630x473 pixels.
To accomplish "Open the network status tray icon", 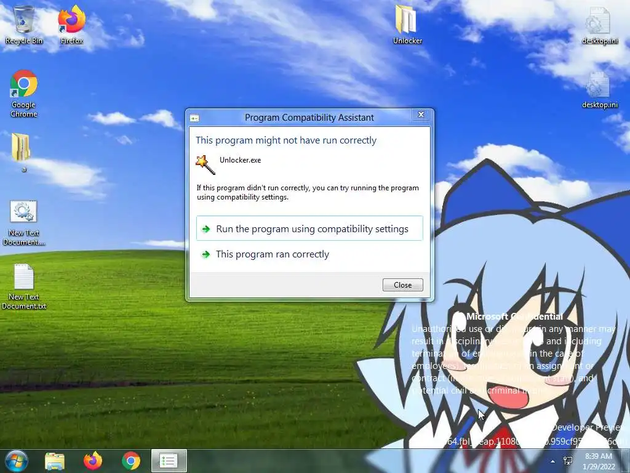I will coord(568,461).
